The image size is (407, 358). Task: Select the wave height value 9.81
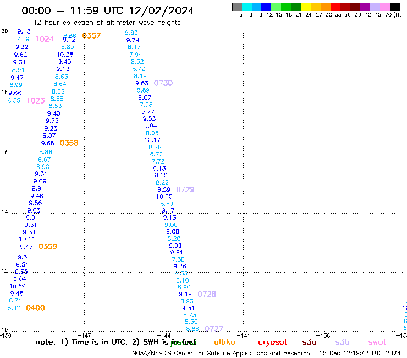(x=177, y=252)
